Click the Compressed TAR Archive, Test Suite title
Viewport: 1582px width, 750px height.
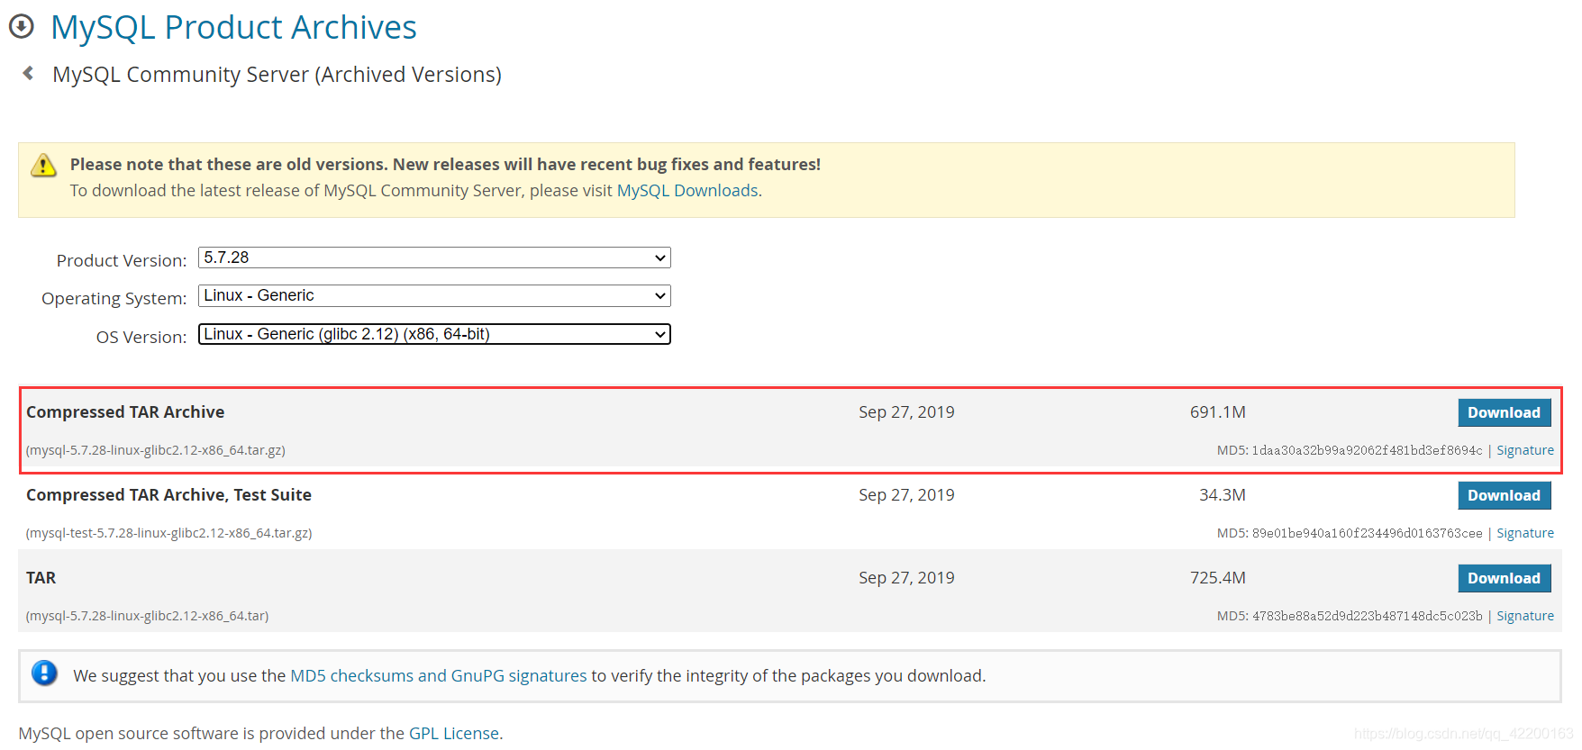168,495
